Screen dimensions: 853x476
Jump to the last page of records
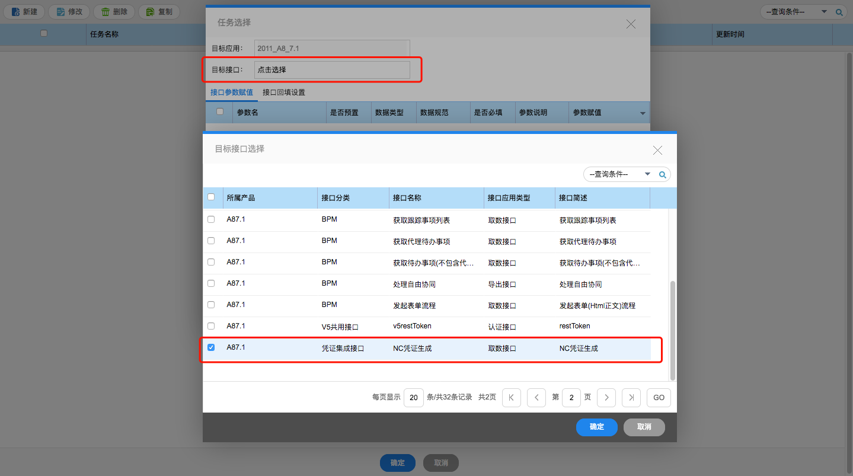631,398
